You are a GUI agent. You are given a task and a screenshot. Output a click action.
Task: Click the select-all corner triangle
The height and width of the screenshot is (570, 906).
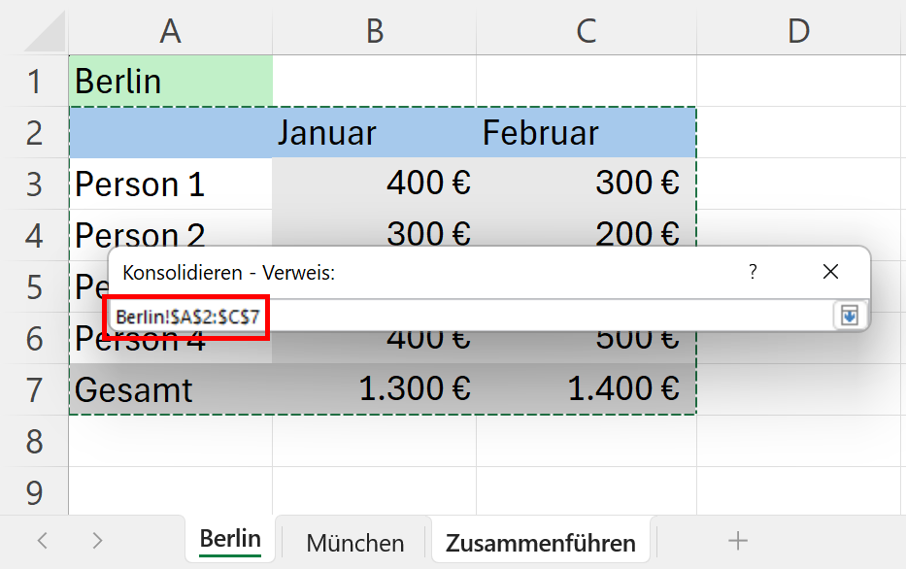pos(44,31)
